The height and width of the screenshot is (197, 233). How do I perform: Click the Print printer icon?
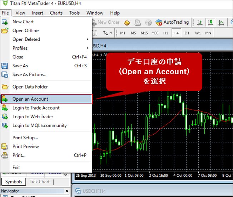pyautogui.click(x=5, y=155)
